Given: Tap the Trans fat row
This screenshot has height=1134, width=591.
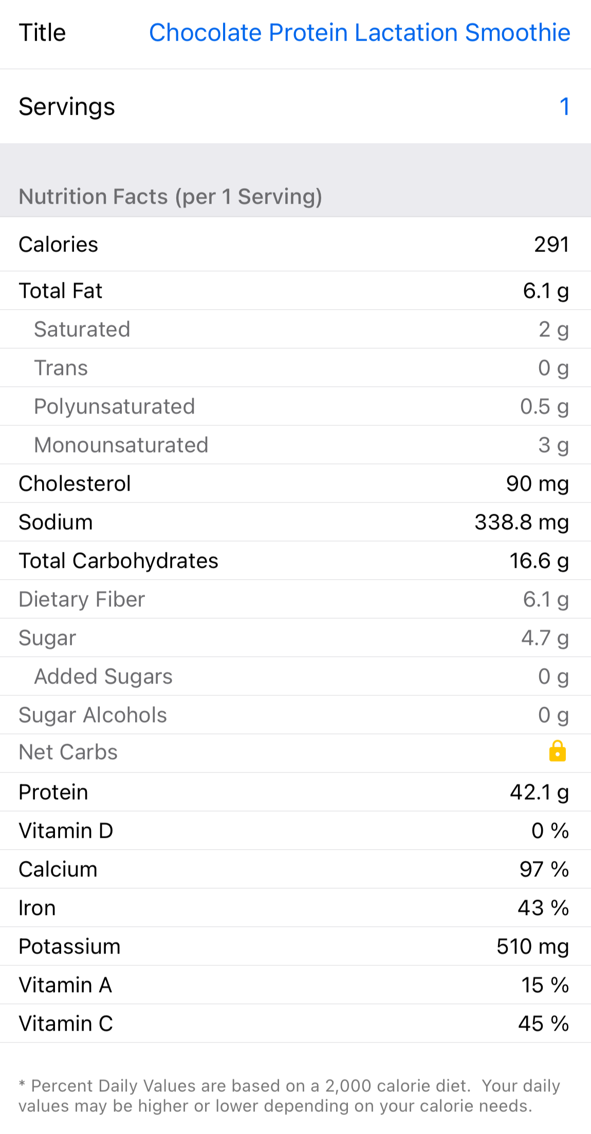Looking at the screenshot, I should point(295,368).
